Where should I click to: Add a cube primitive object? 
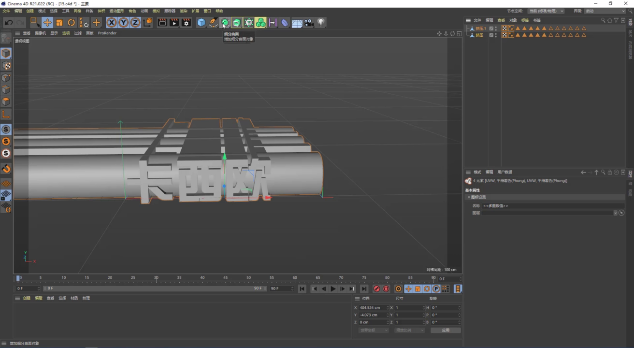click(201, 22)
